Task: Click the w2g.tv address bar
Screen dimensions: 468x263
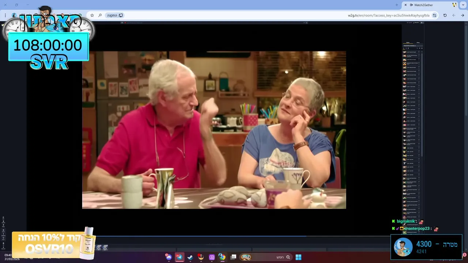Action: click(x=263, y=15)
